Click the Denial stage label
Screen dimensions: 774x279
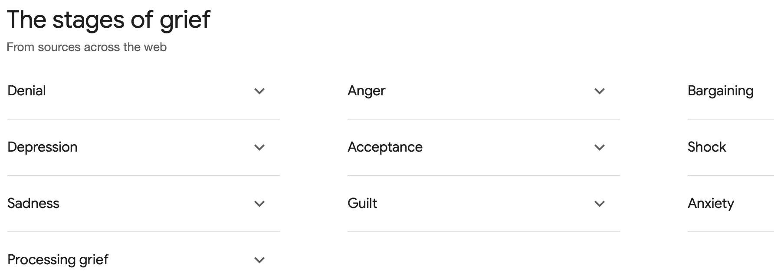26,91
